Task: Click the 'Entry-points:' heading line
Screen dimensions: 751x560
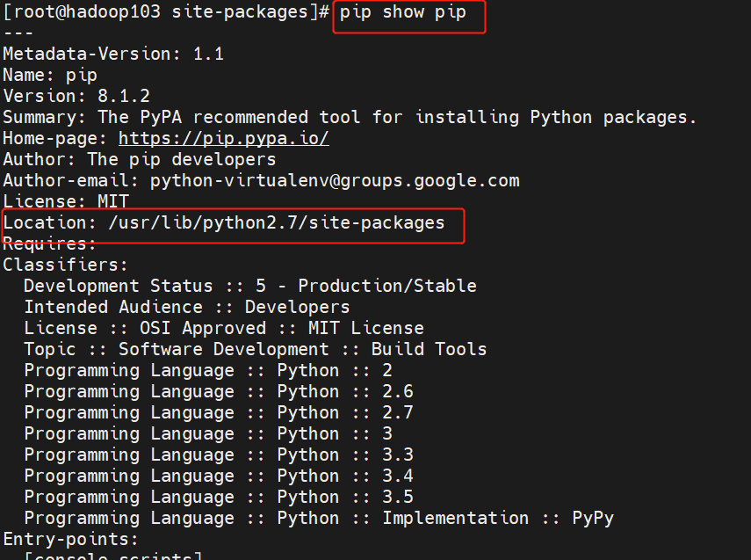Action: click(71, 538)
